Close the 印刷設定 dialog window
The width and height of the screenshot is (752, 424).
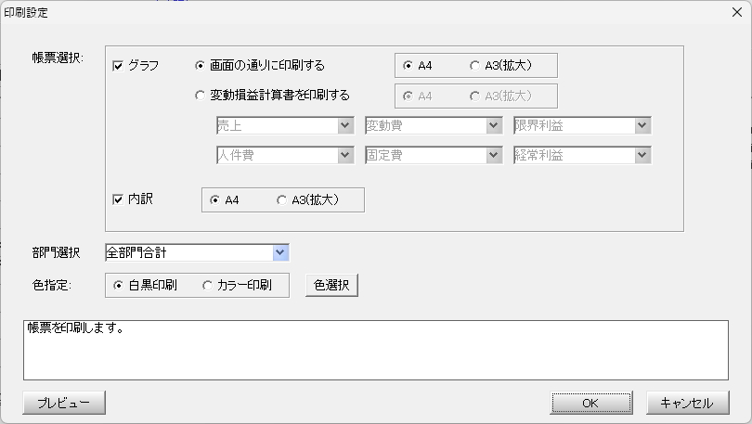[737, 12]
